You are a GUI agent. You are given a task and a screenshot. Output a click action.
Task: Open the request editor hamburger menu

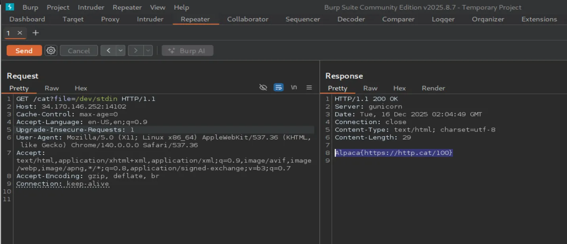click(309, 88)
